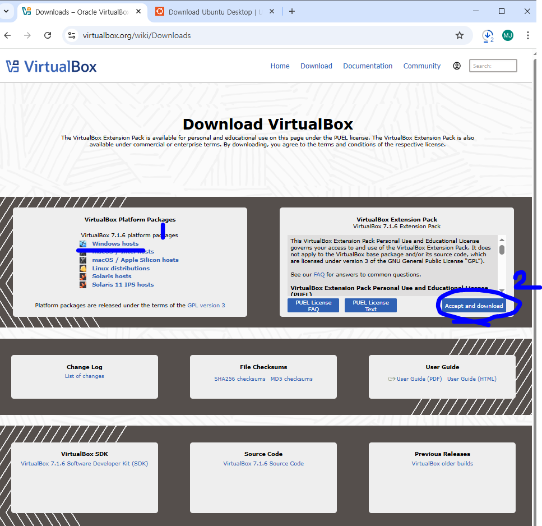Open the Documentation navigation item

click(x=368, y=66)
